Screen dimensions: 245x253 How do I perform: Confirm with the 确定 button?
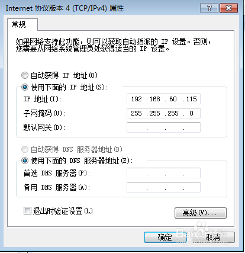(165, 237)
